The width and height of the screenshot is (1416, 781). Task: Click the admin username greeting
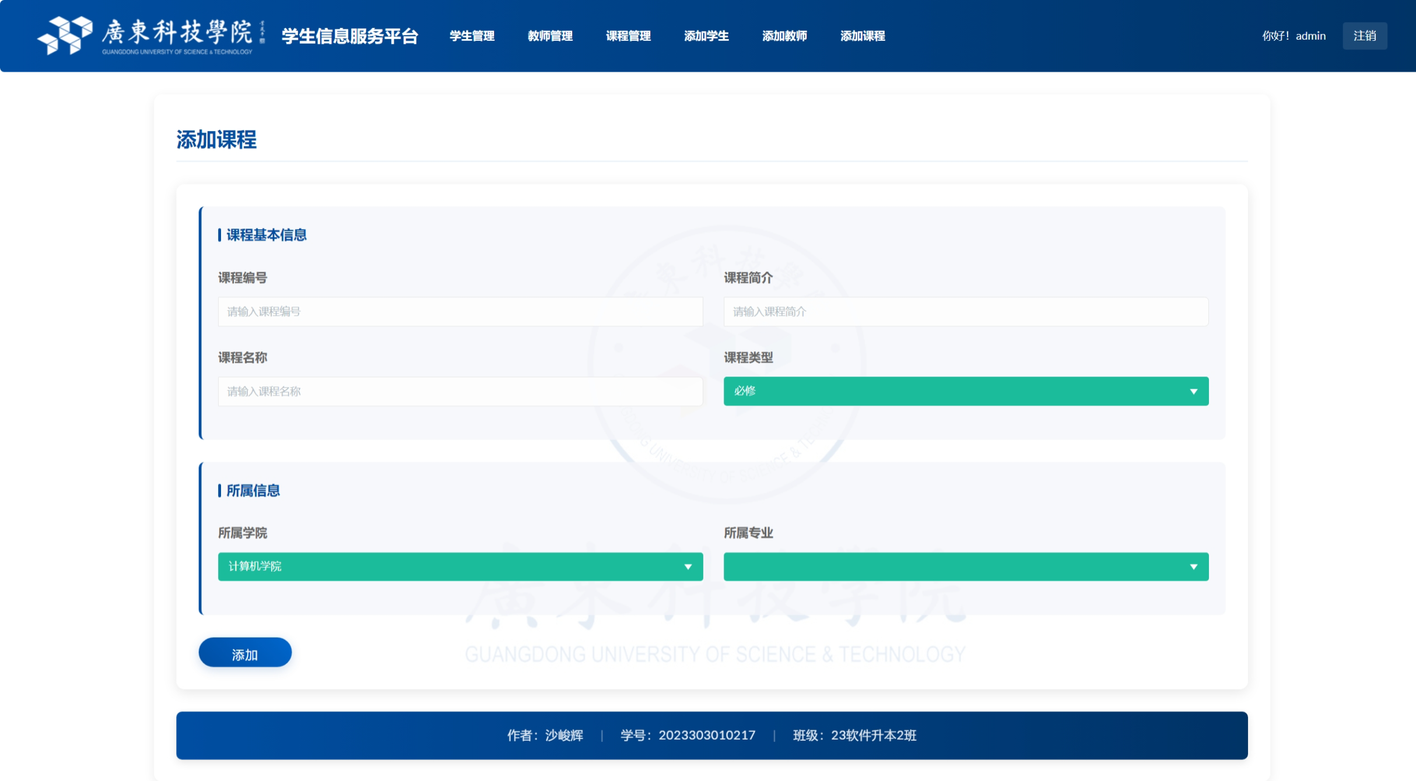pos(1293,36)
